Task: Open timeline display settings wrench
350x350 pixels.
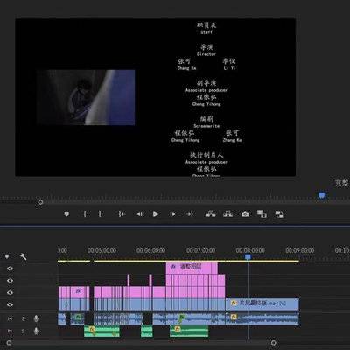Action: (x=23, y=256)
